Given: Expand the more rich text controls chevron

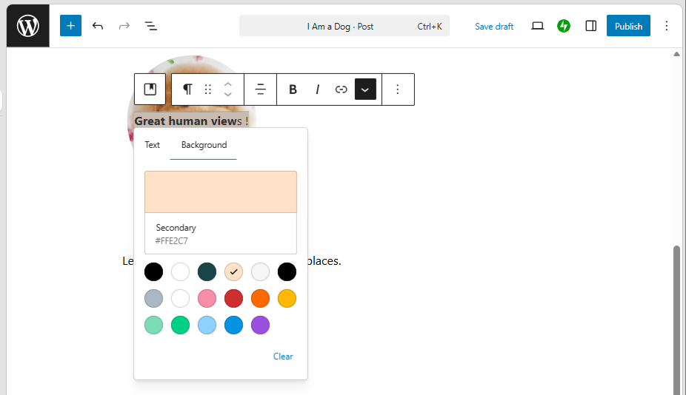Looking at the screenshot, I should click(x=365, y=90).
